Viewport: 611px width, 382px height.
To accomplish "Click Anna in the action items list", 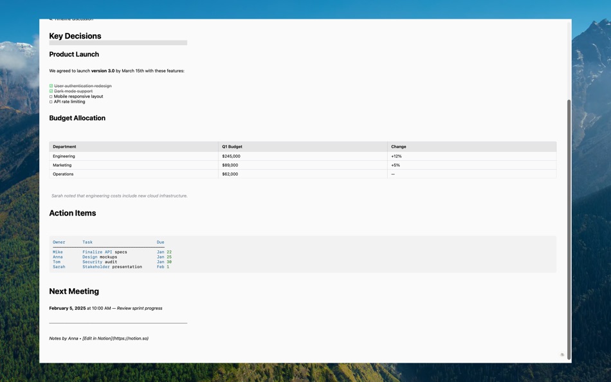I will pyautogui.click(x=58, y=257).
